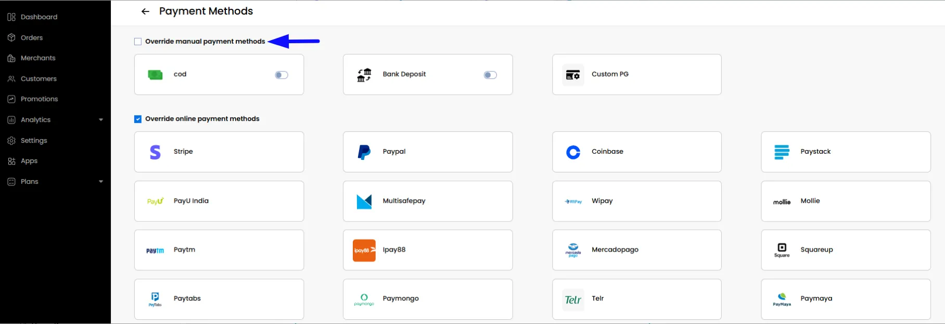Click the Squareup logo icon
Screen dimensions: 945x324
(x=782, y=250)
